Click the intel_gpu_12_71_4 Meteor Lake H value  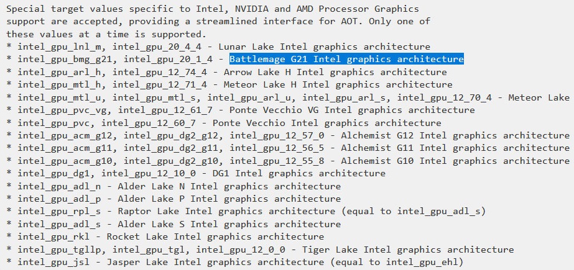(159, 85)
